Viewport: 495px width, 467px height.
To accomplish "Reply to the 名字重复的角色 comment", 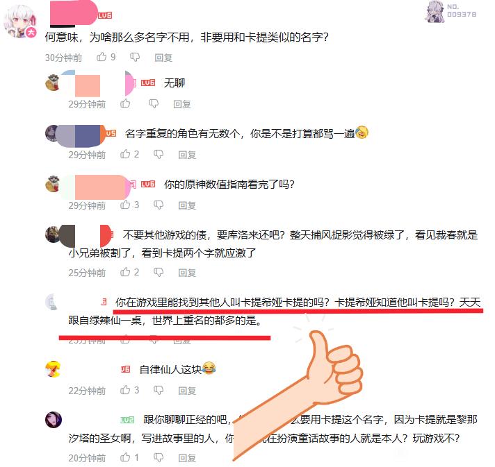I will tap(187, 155).
